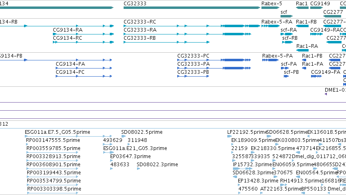346x195 pixels.
Task: Select the Rac1 gene label
Action: [302, 4]
